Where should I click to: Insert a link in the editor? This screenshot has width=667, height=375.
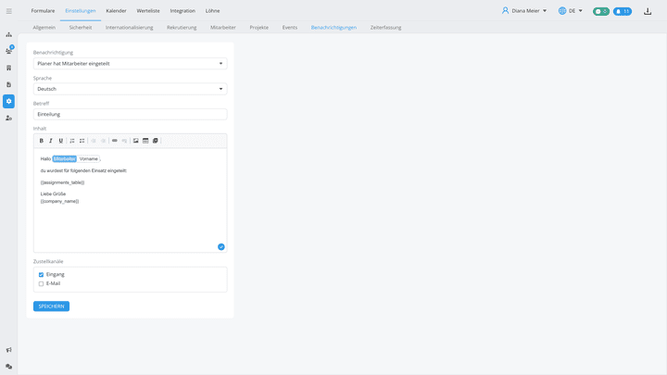click(x=115, y=141)
